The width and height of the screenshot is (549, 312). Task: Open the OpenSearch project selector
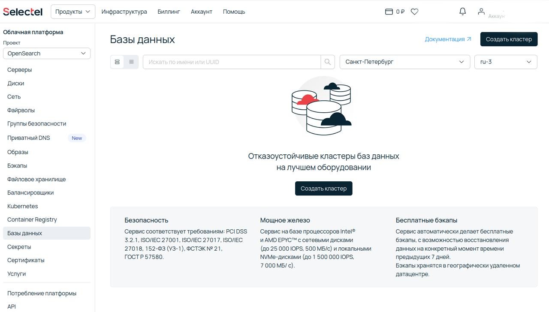46,53
